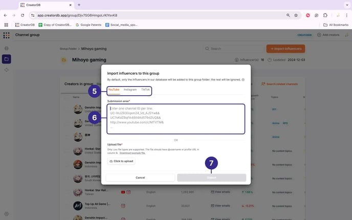
Task: Open the folder groups icon in the sidebar
Action: click(x=7, y=59)
